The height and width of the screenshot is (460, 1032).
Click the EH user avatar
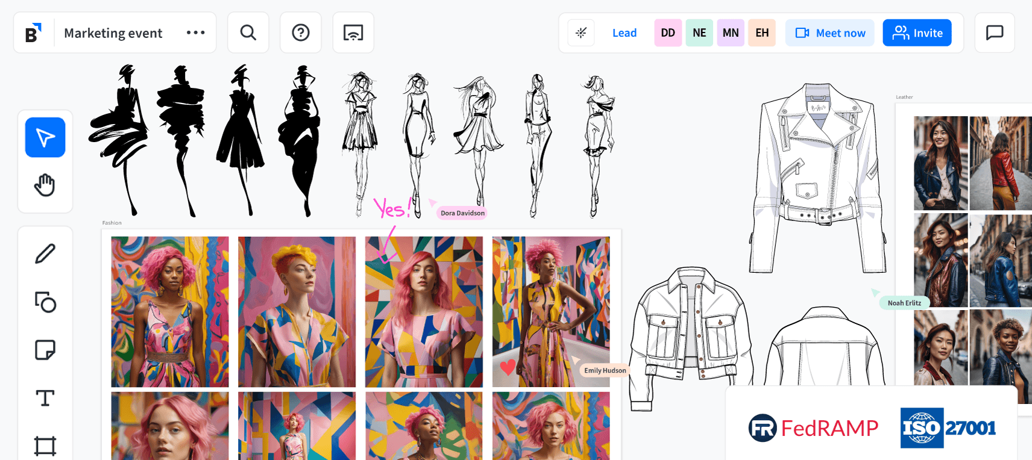(762, 33)
